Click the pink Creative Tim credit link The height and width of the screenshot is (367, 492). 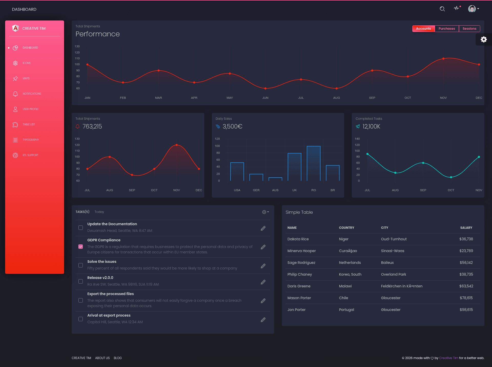click(448, 358)
